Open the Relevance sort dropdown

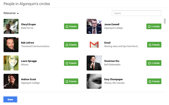[11, 13]
